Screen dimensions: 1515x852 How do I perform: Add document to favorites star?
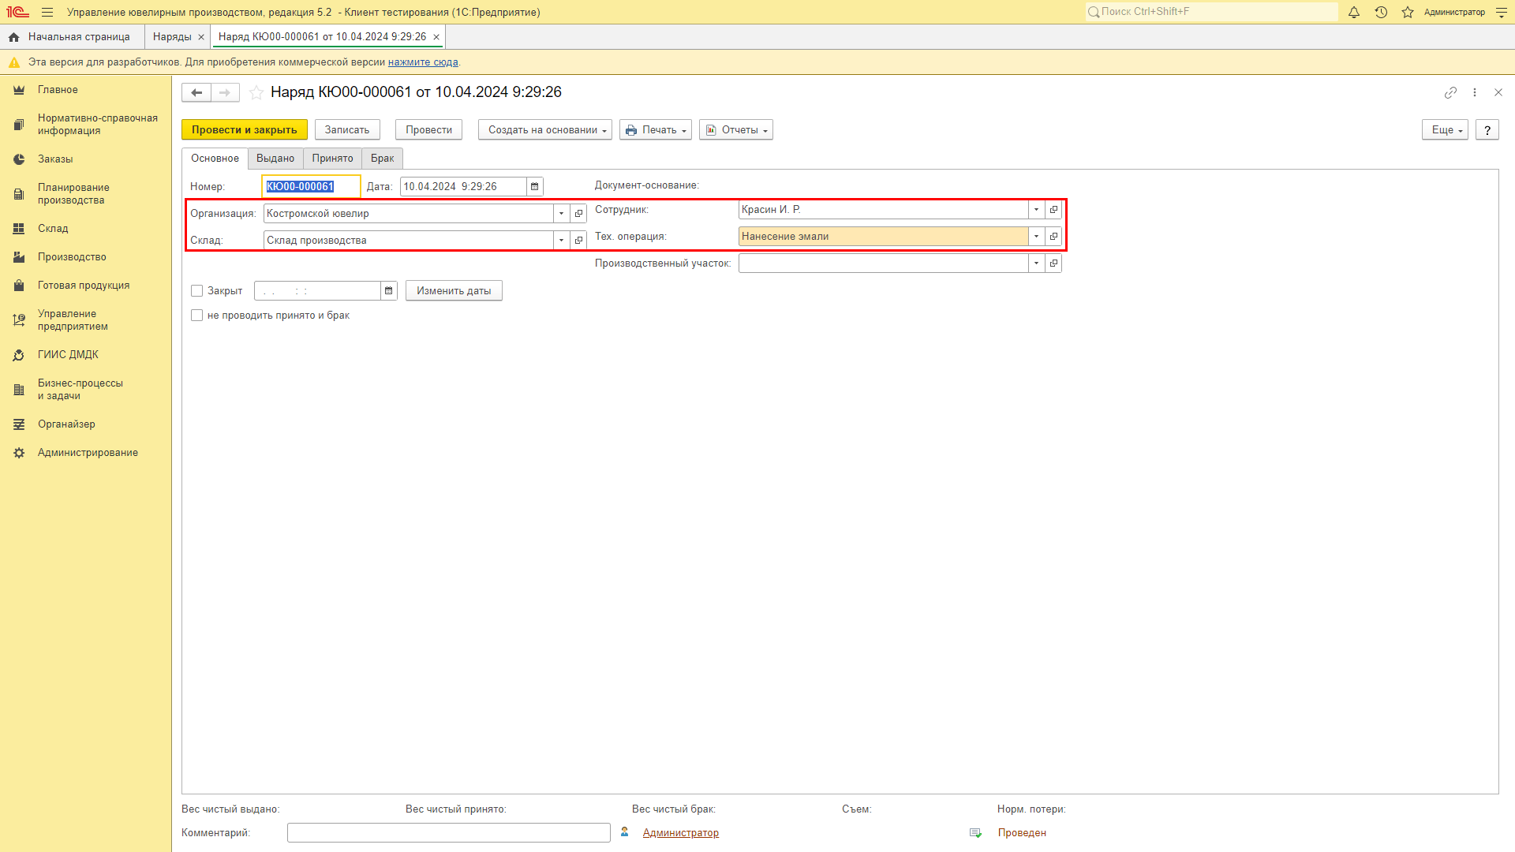click(x=256, y=93)
